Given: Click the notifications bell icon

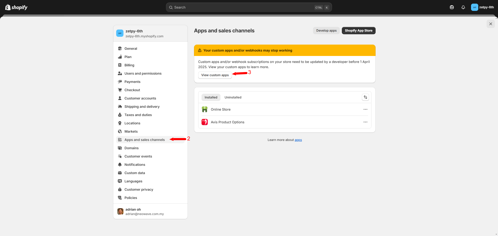Looking at the screenshot, I should pyautogui.click(x=463, y=7).
